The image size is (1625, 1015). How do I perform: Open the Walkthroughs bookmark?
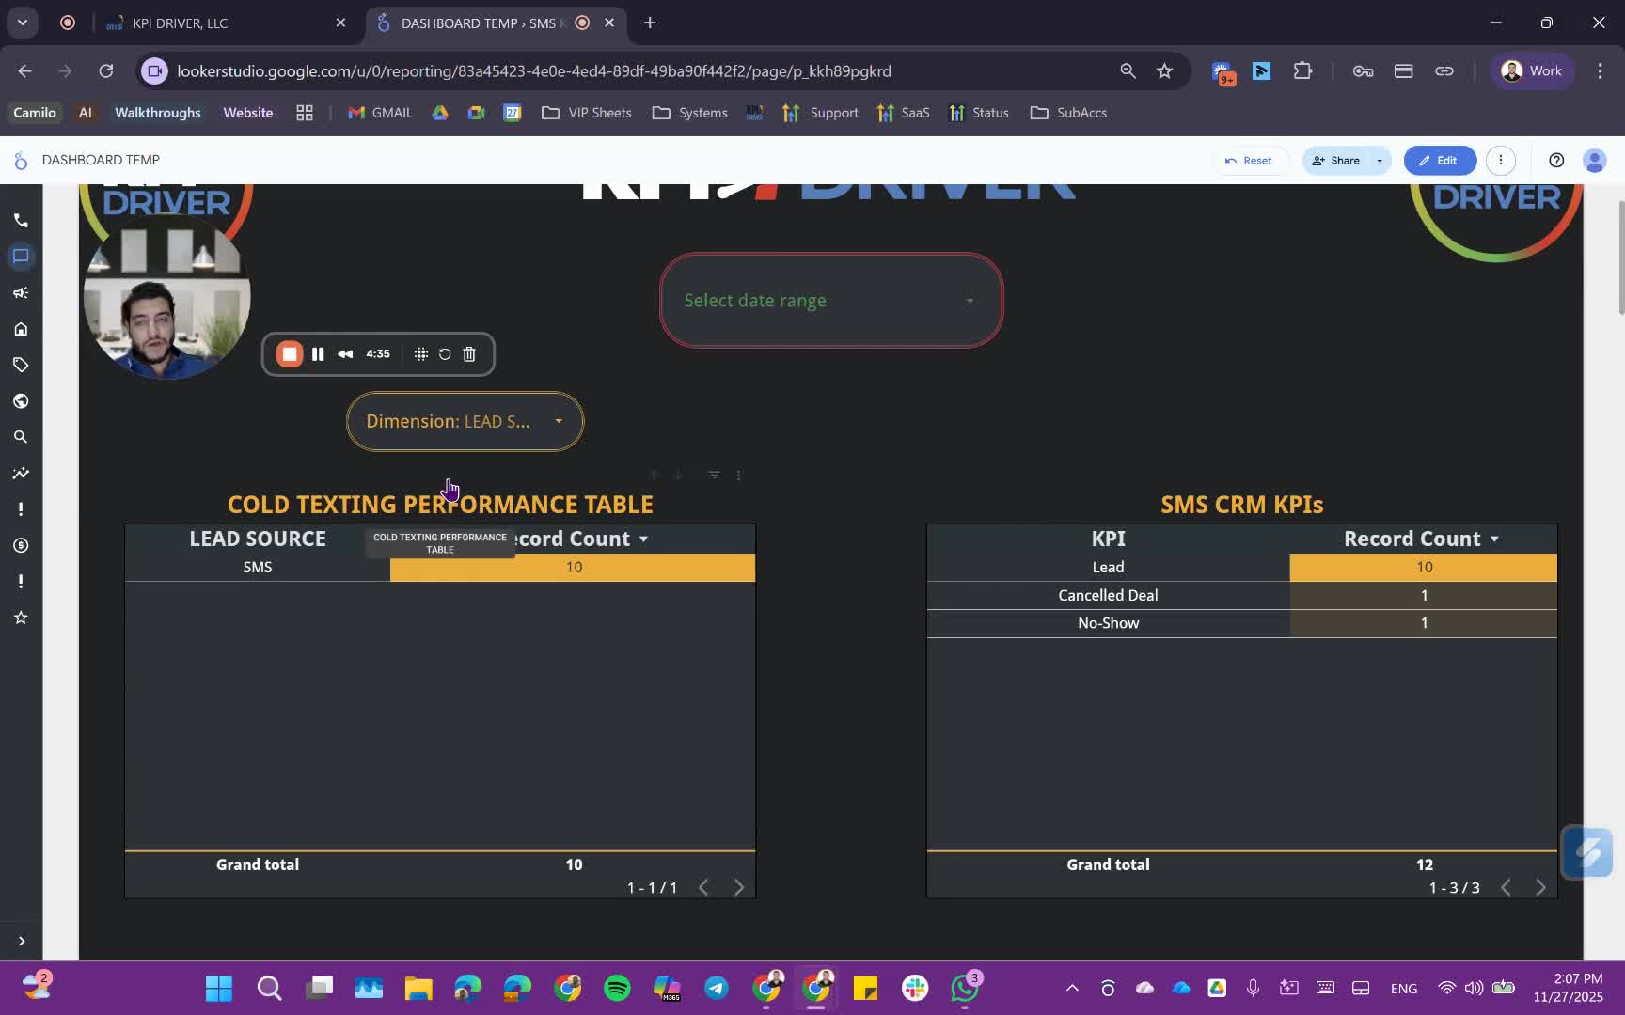tap(157, 113)
